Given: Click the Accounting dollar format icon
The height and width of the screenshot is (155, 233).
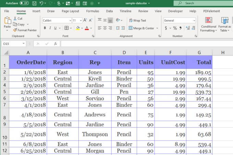Looking at the screenshot, I should tap(166, 28).
